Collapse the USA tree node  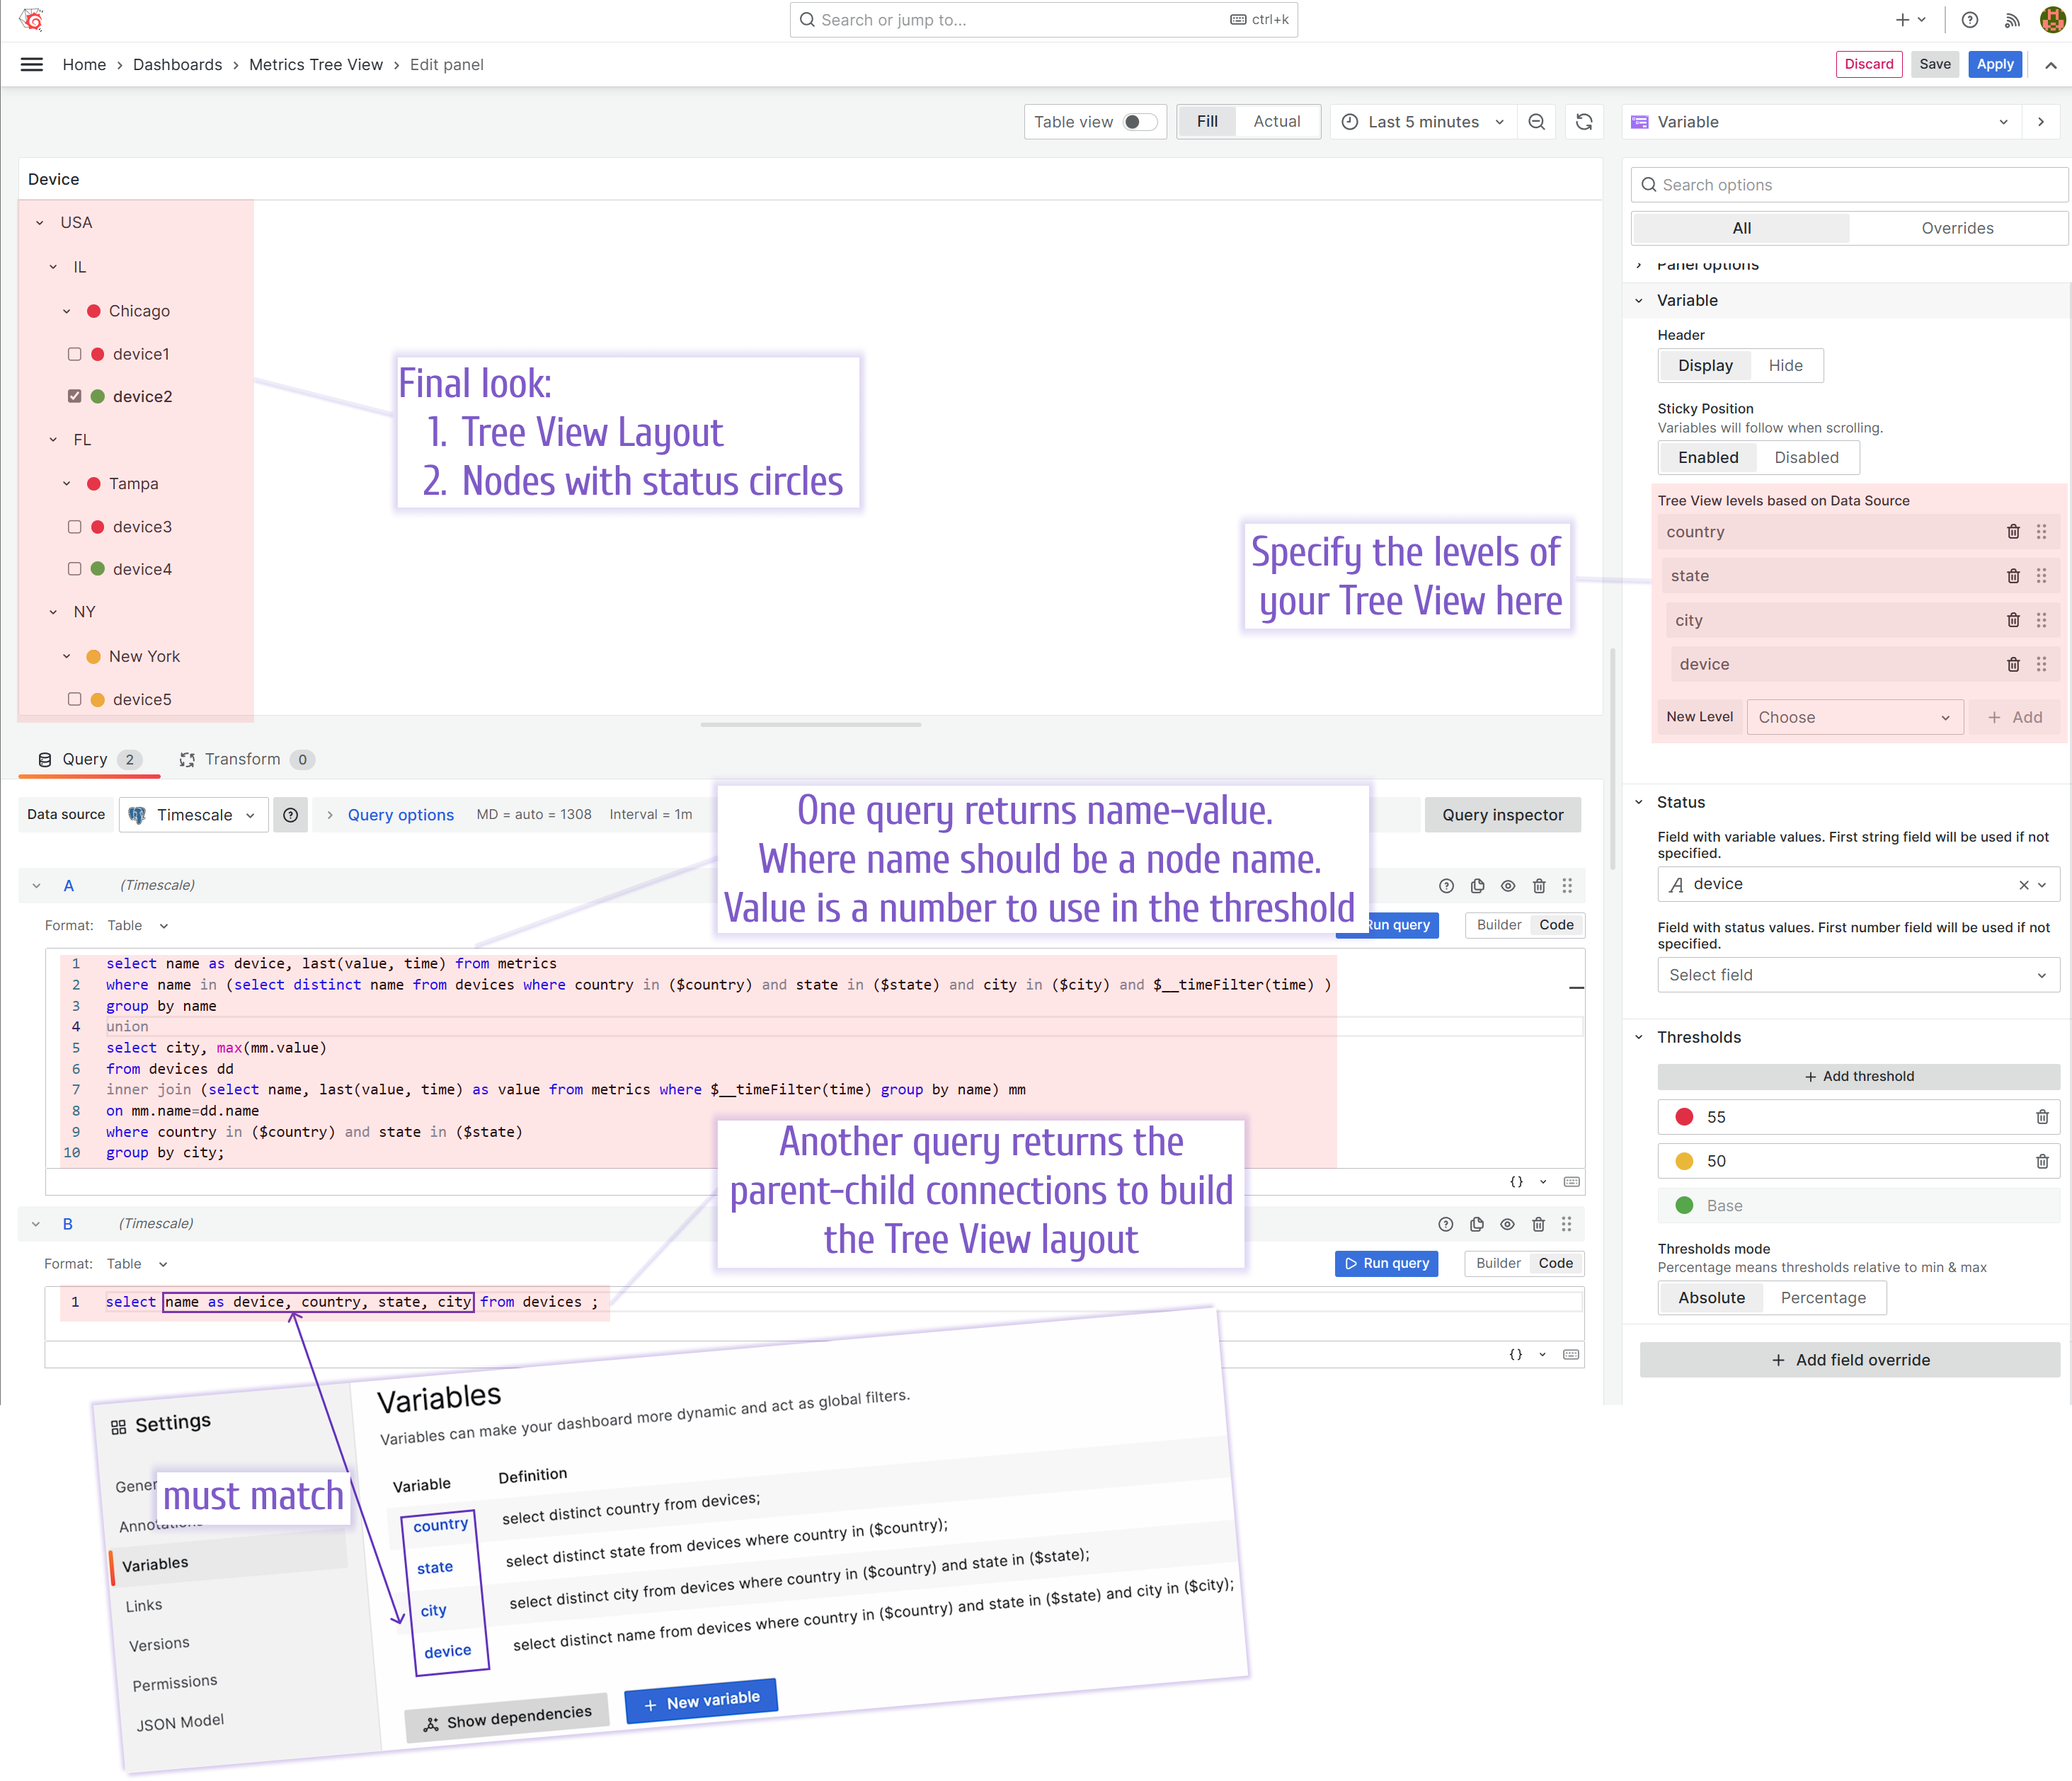[39, 222]
